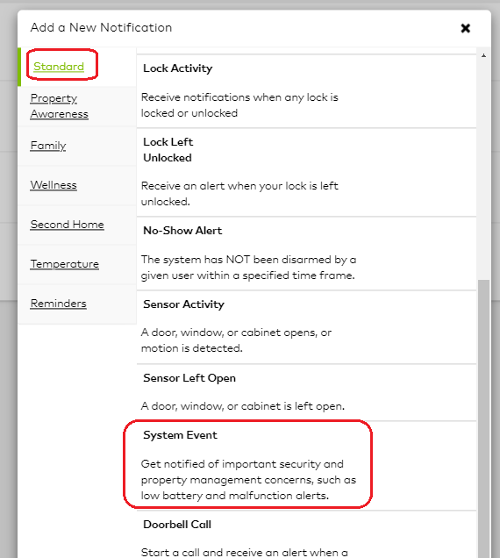Click the vertical scrollbar thumb
The width and height of the screenshot is (500, 558).
point(483,418)
